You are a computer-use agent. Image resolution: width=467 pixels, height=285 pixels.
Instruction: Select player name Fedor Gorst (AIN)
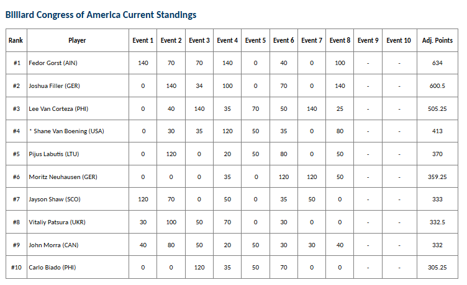click(x=53, y=63)
